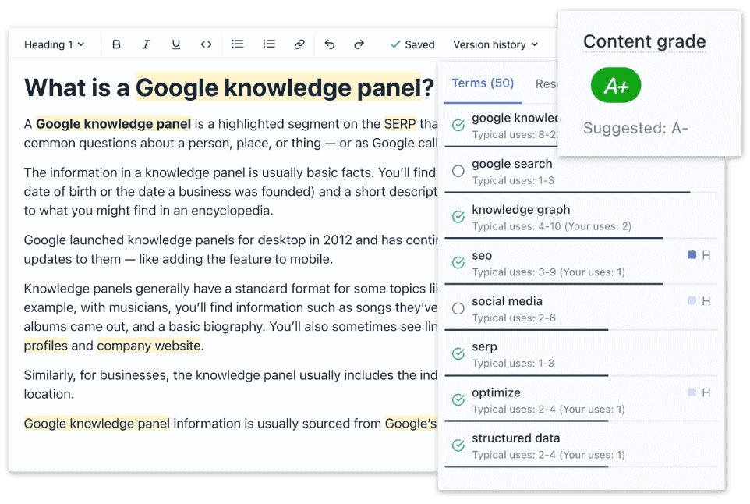Expand the Version history dropdown

coord(495,44)
